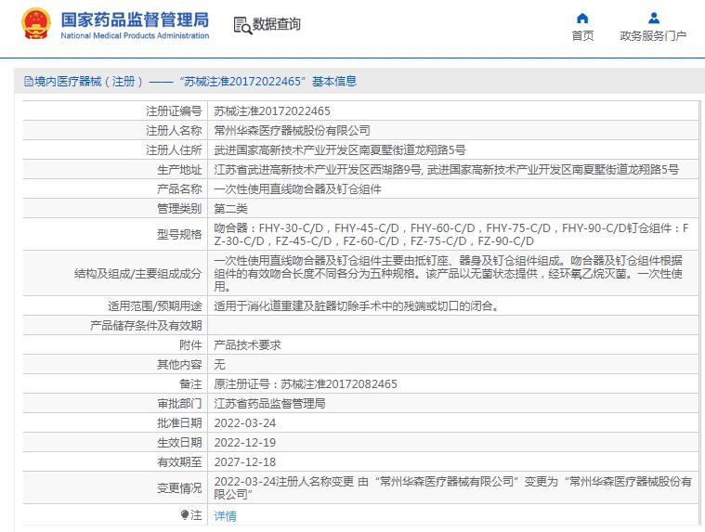This screenshot has height=532, width=705.
Task: Go to 首页 link
Action: coord(582,36)
